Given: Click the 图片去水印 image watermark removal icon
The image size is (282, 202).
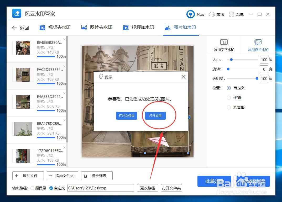Looking at the screenshot, I should 84,27.
